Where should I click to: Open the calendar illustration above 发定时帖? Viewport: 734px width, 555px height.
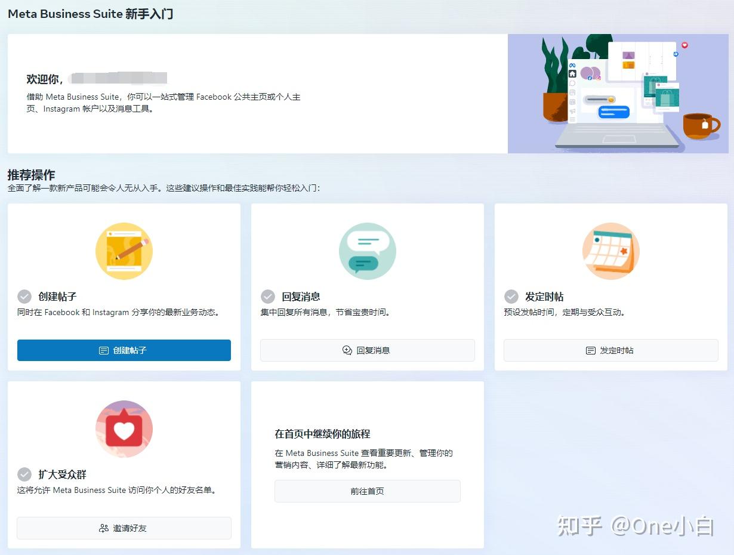point(610,251)
